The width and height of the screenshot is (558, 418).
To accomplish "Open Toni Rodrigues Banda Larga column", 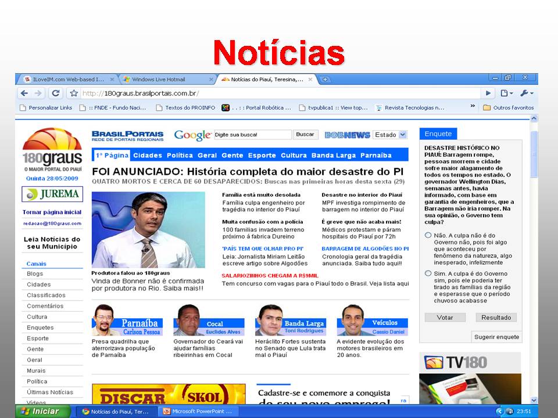I will tap(291, 320).
